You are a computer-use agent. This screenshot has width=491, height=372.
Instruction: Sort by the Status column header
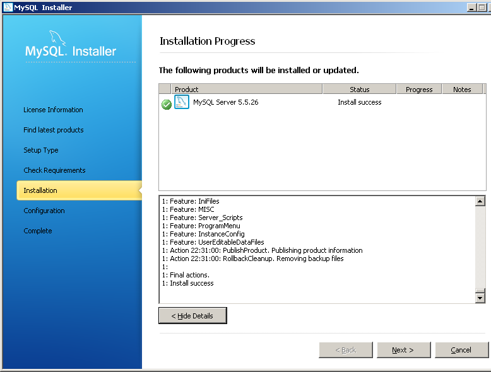point(360,89)
